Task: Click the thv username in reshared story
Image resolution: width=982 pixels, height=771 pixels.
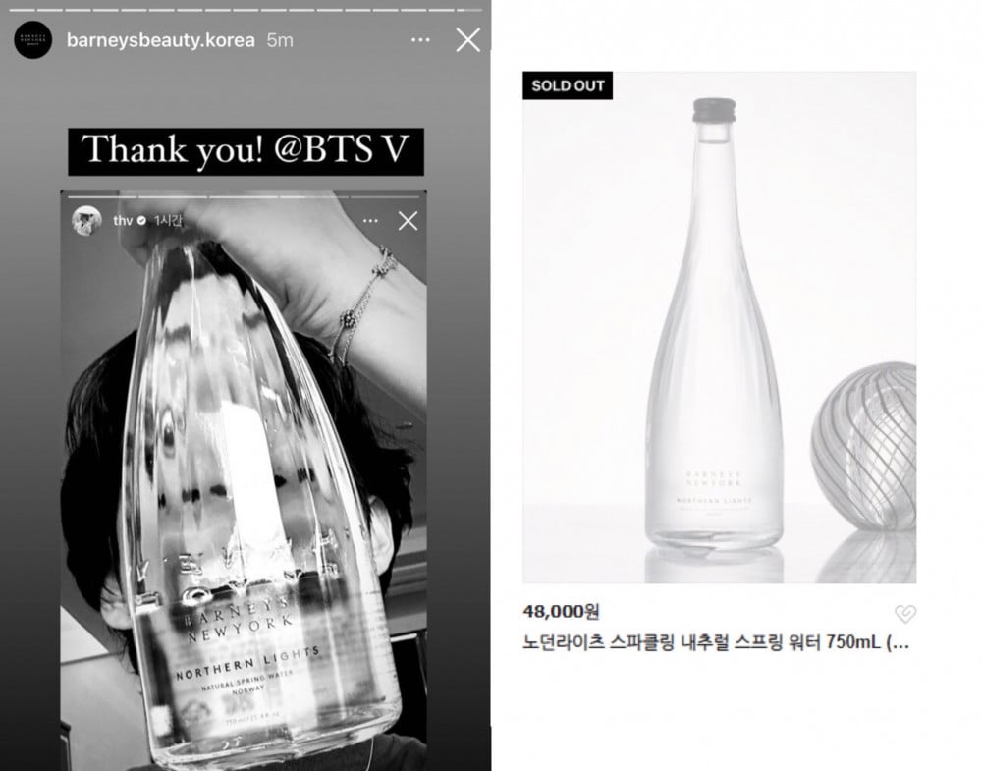Action: coord(123,221)
